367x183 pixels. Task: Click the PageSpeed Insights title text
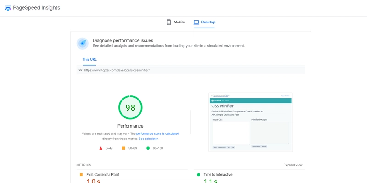(x=37, y=8)
